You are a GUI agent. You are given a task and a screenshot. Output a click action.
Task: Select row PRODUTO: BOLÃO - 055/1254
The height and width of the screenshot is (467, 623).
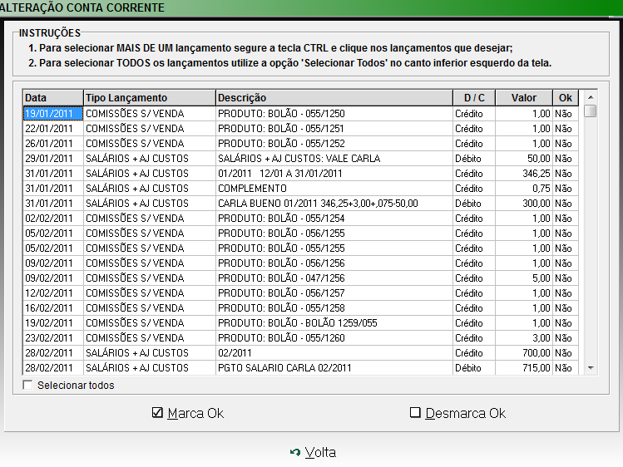(x=301, y=219)
